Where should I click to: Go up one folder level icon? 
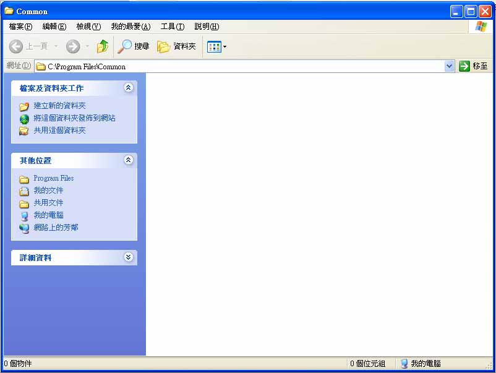[103, 46]
